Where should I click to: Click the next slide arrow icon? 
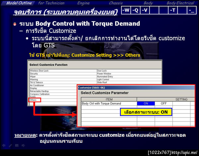(x=23, y=145)
